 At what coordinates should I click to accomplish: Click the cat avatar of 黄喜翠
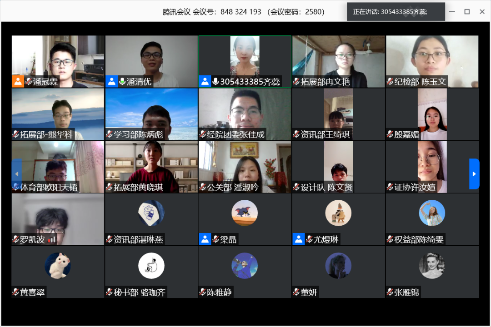pyautogui.click(x=58, y=266)
